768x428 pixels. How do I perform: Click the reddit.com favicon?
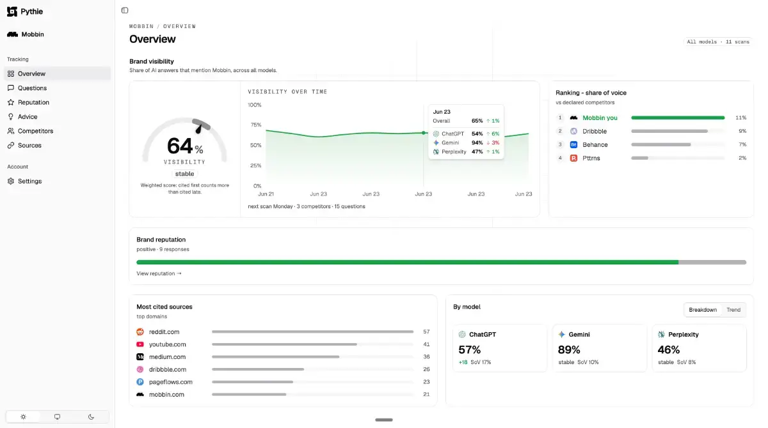point(140,332)
